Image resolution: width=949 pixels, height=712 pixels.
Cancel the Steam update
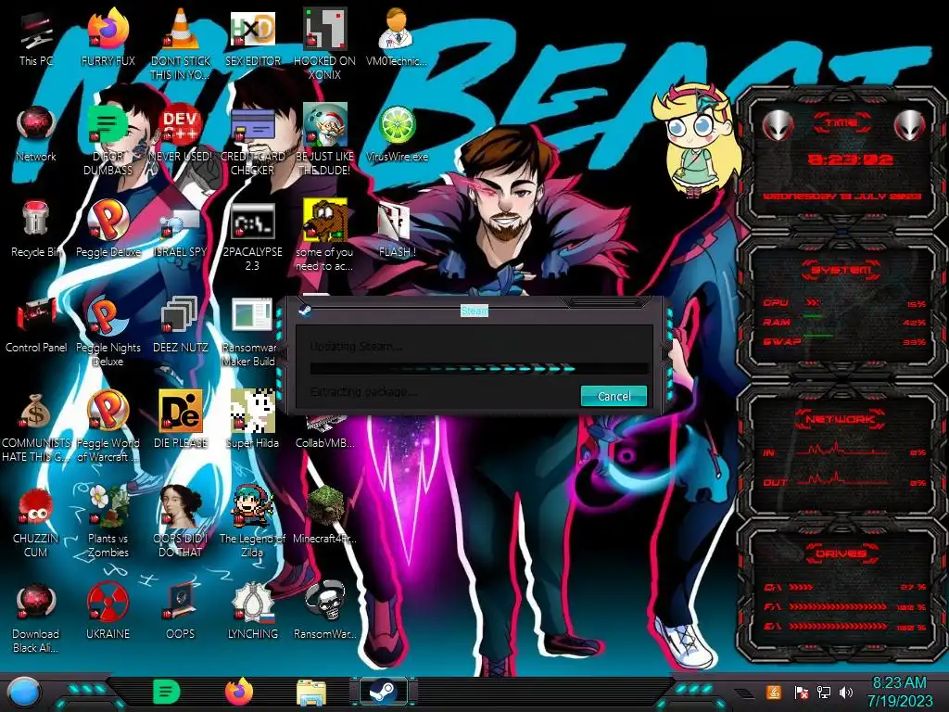point(614,396)
